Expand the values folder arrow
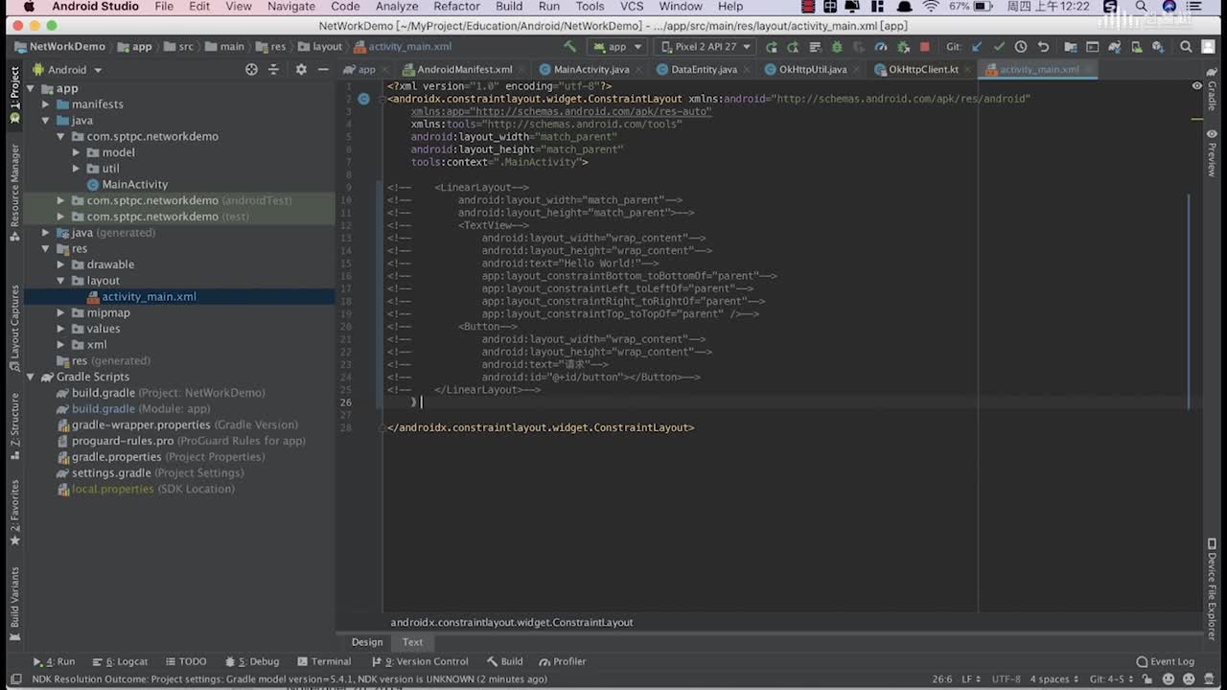This screenshot has width=1227, height=690. pos(61,329)
